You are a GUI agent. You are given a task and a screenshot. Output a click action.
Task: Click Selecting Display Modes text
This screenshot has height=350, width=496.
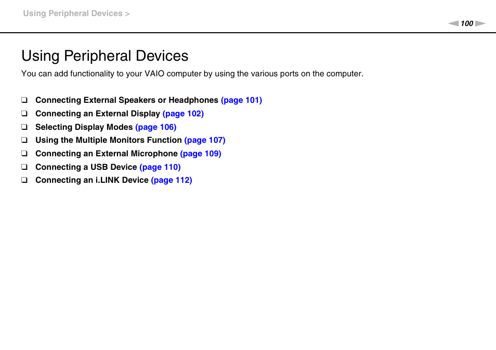[x=84, y=127]
